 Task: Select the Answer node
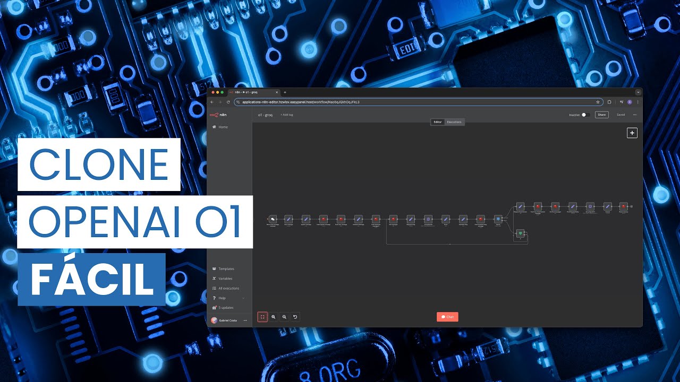(x=607, y=206)
